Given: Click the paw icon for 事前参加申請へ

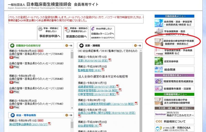Looking at the screenshot, I should tap(40, 29).
